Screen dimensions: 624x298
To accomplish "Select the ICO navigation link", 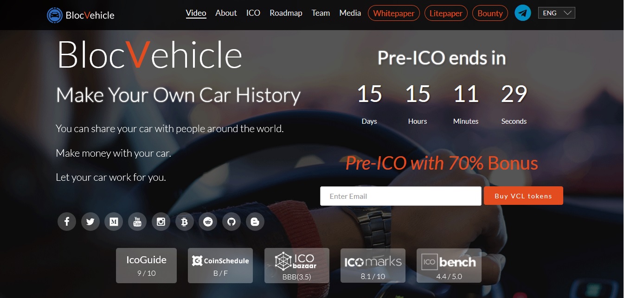I will point(253,13).
